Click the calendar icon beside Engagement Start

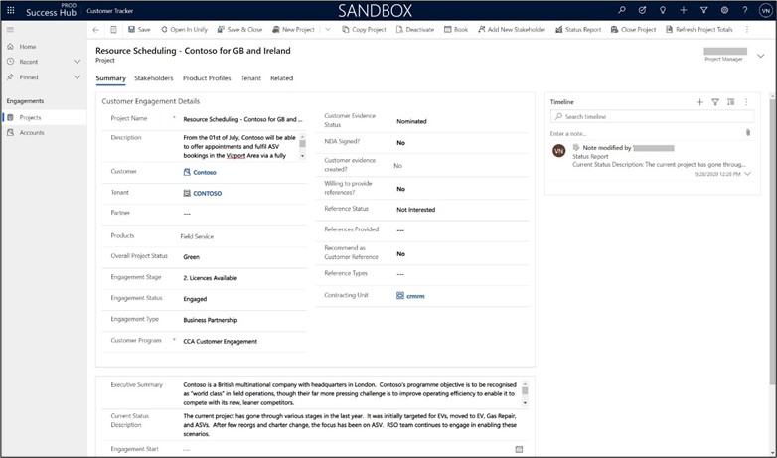coord(519,449)
